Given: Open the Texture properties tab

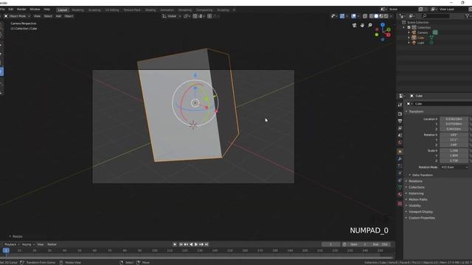Looking at the screenshot, I should pyautogui.click(x=400, y=203).
